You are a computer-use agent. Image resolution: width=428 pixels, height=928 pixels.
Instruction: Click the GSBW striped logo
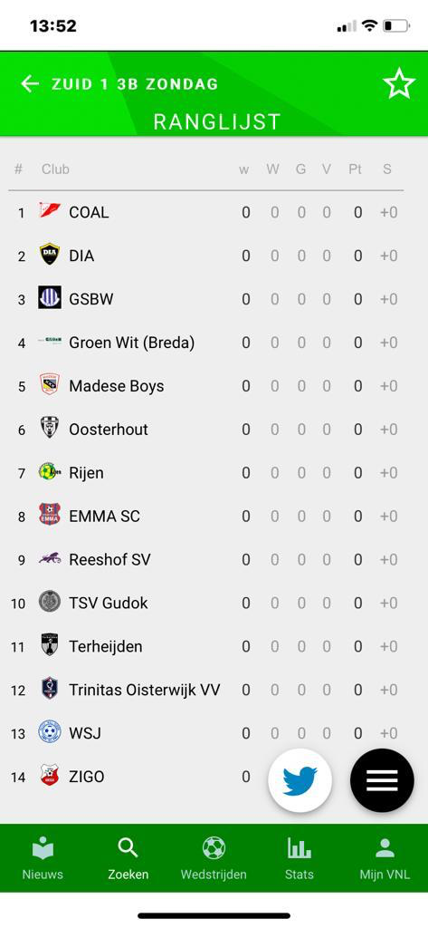click(x=50, y=297)
